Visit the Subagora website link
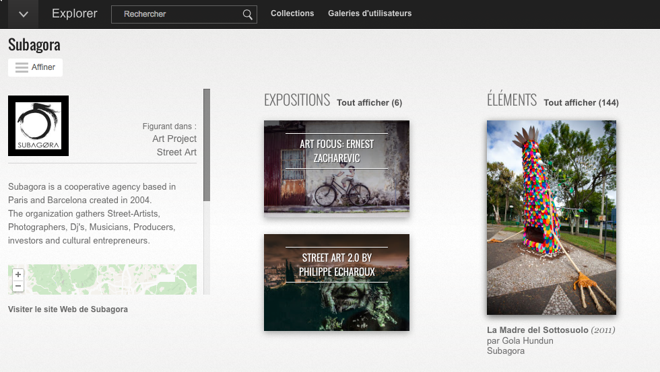 68,309
